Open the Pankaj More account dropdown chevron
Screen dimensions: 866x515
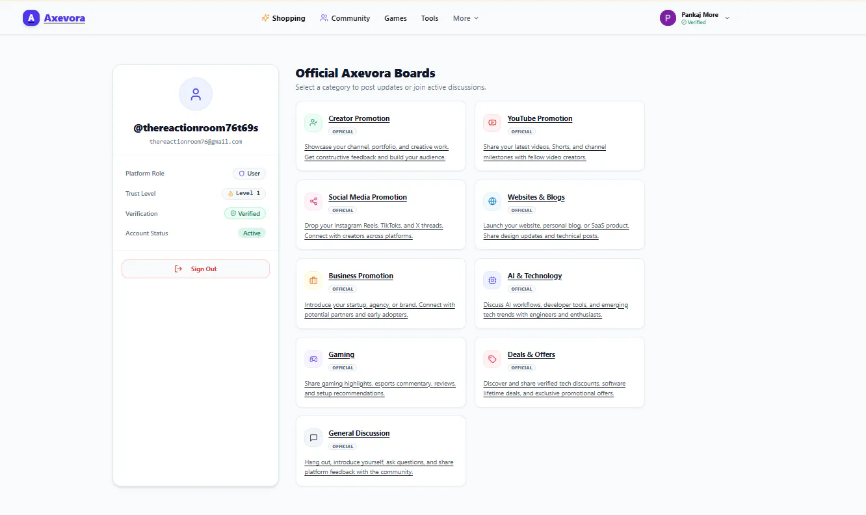click(x=727, y=18)
